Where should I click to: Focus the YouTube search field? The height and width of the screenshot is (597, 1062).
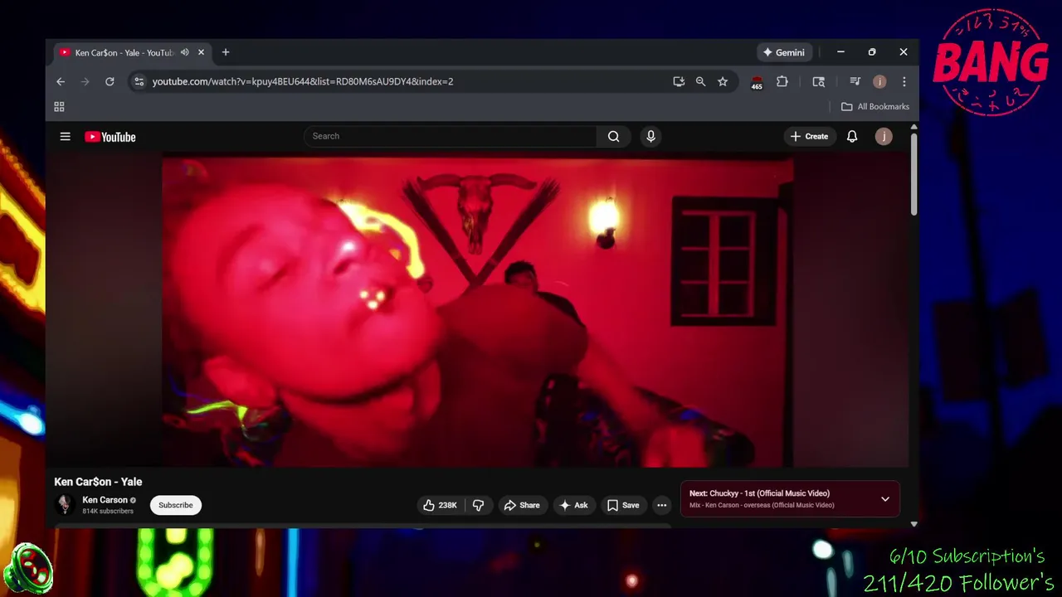[x=450, y=137]
